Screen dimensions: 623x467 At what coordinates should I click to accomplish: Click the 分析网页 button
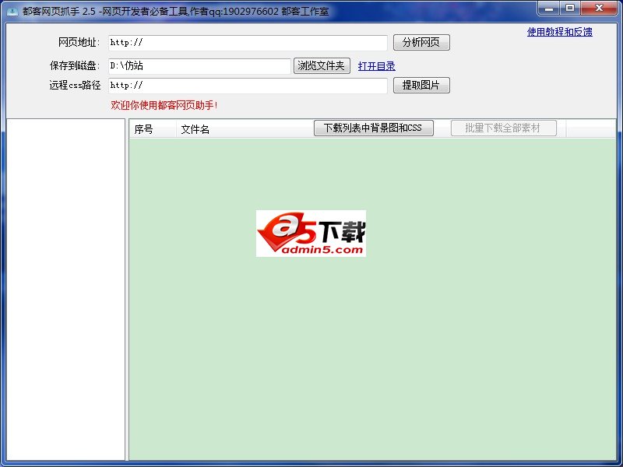[x=421, y=43]
